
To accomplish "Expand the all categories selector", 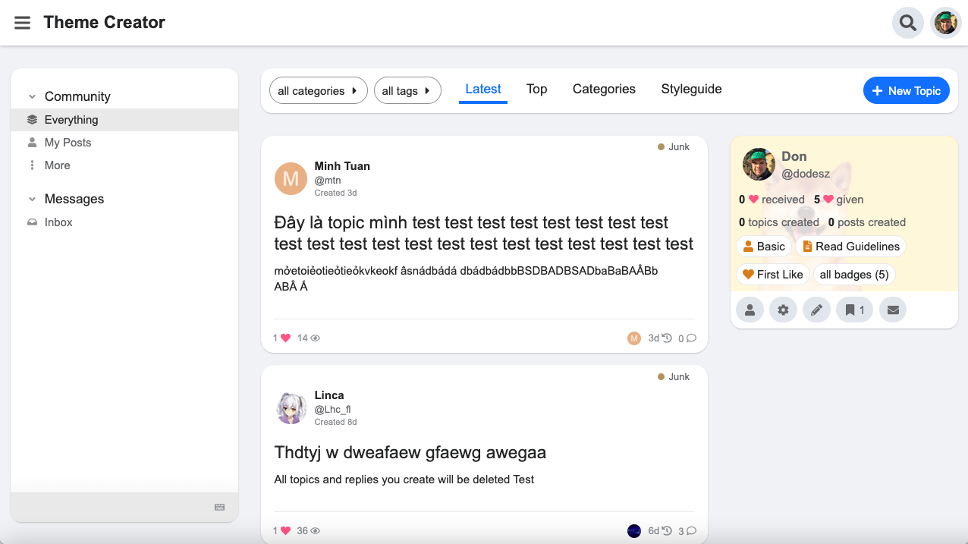I will click(318, 90).
